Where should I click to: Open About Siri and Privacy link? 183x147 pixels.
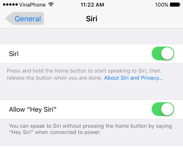[133, 78]
